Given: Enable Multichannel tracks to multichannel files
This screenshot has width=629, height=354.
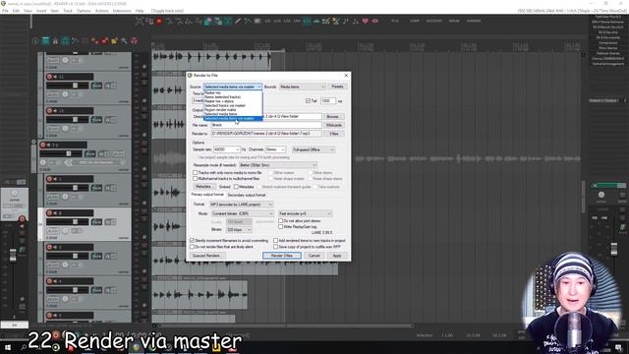Looking at the screenshot, I should coord(195,178).
